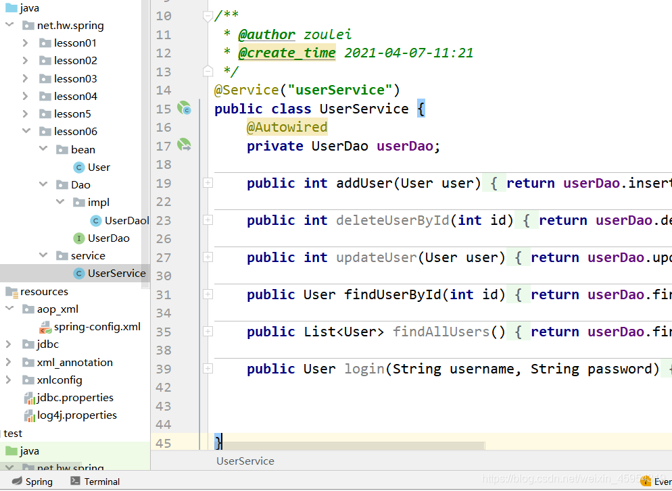Image resolution: width=672 pixels, height=491 pixels.
Task: Click the Spring bean gutter icon on line 15
Action: coord(185,108)
